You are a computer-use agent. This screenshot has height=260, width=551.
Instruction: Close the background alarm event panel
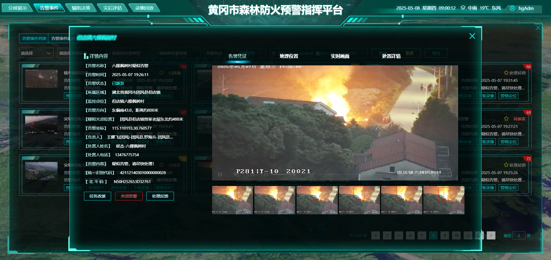pos(538,28)
